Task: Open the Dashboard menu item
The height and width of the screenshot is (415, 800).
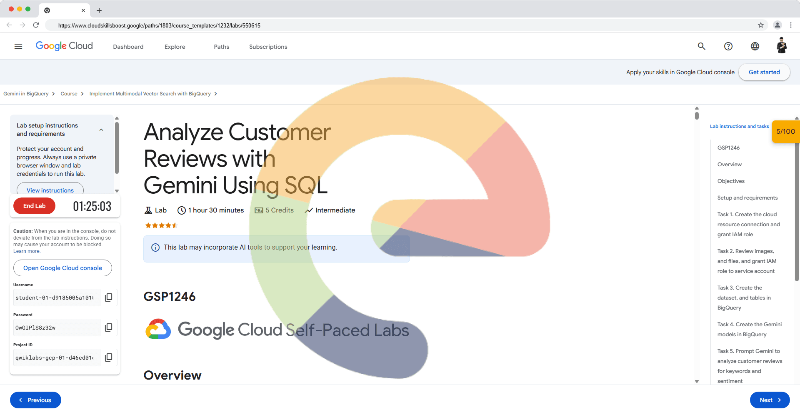Action: pos(128,47)
